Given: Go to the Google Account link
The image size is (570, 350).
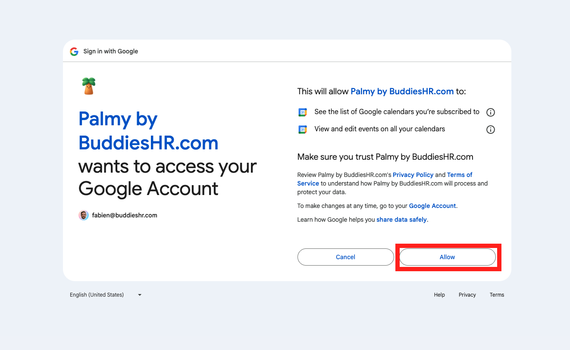Looking at the screenshot, I should [432, 206].
